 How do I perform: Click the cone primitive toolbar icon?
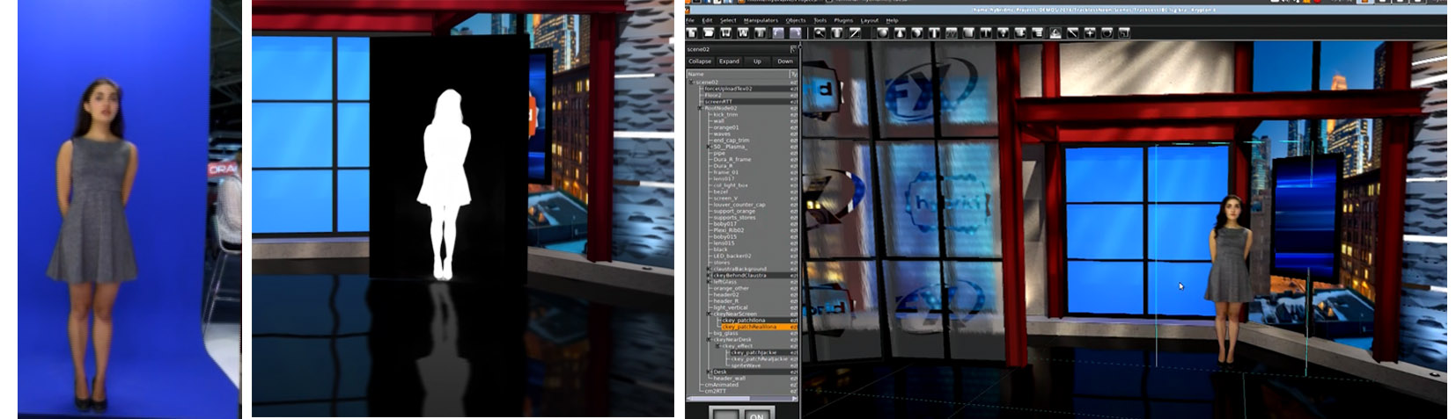coord(900,33)
